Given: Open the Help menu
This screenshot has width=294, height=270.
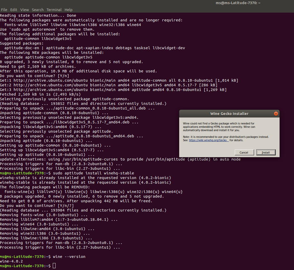Looking at the screenshot, I should click(x=69, y=10).
